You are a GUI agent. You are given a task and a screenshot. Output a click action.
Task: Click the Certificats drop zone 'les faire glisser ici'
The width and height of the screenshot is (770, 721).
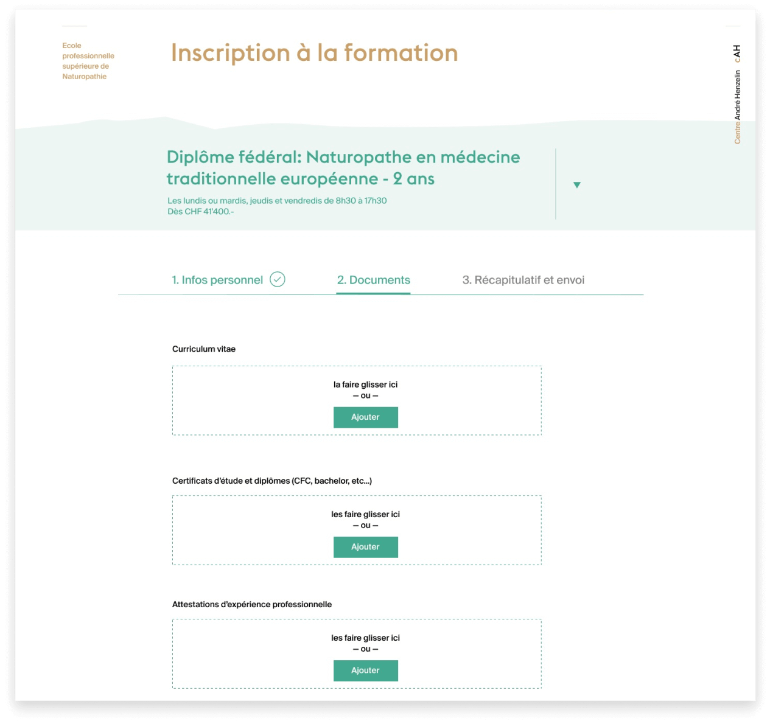365,514
